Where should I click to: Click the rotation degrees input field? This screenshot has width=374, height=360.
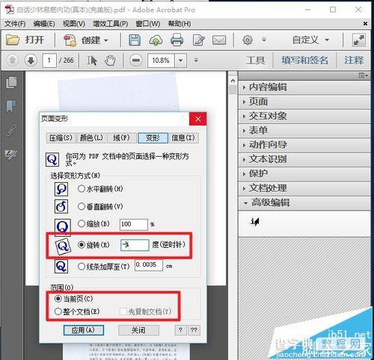click(135, 245)
